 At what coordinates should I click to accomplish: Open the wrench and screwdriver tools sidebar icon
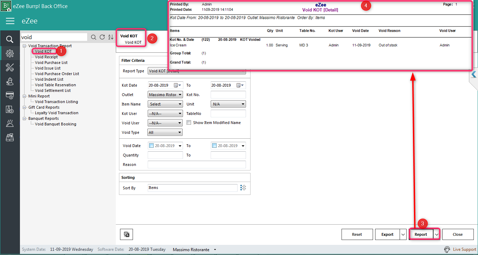[10, 67]
